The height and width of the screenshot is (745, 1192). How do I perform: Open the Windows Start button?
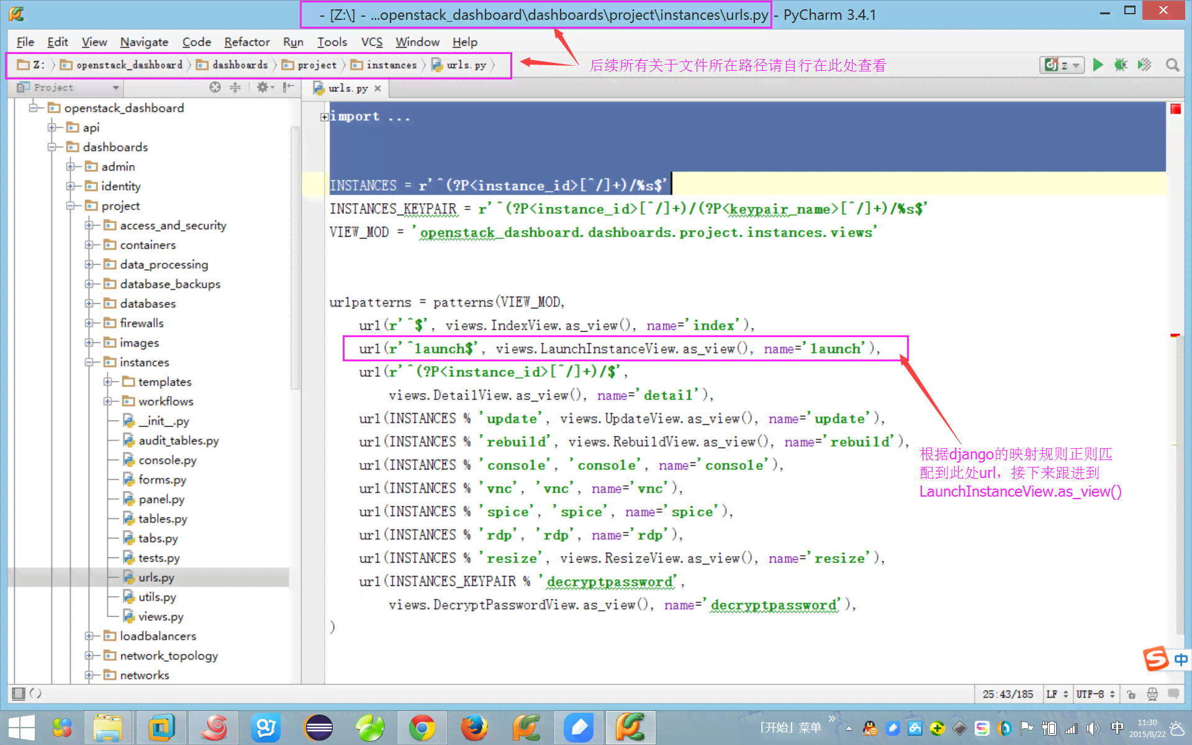pyautogui.click(x=22, y=728)
